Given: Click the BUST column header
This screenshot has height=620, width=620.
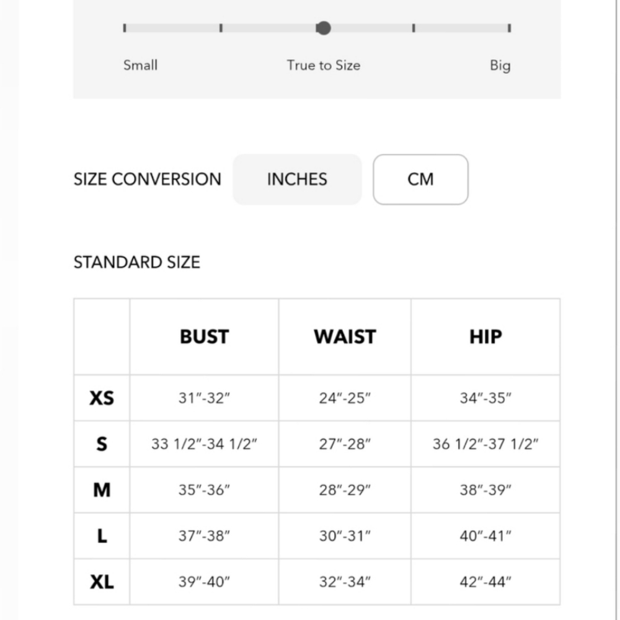Looking at the screenshot, I should pyautogui.click(x=204, y=337).
